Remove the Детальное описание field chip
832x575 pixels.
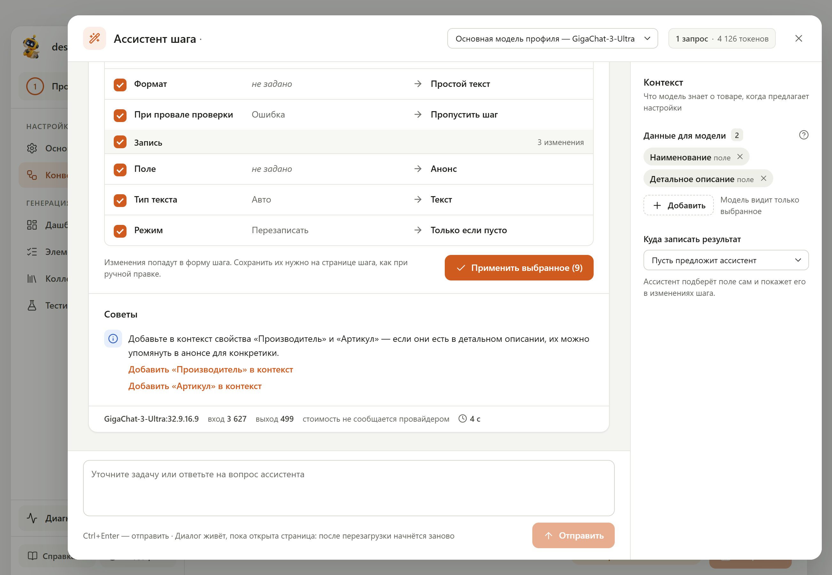pos(763,179)
